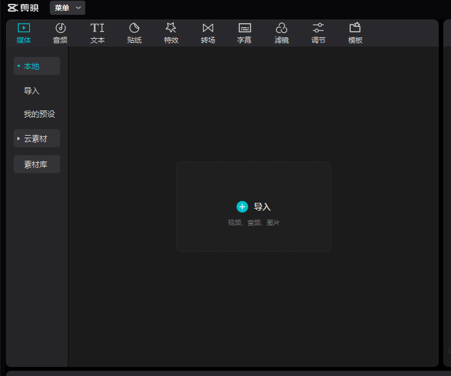Click the 剪映 logo at top left
451x376 pixels.
pyautogui.click(x=23, y=8)
